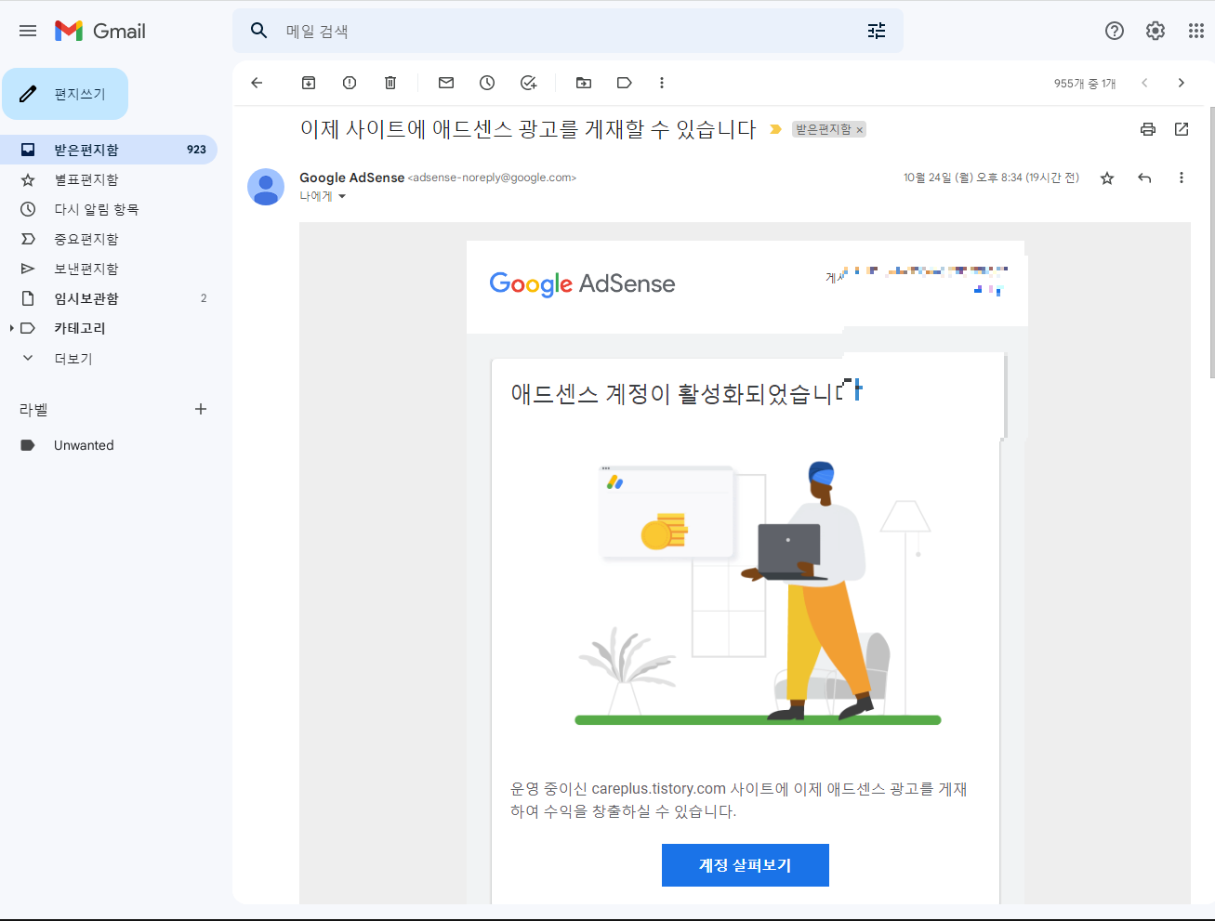The image size is (1215, 921).
Task: Open toolbar more options menu
Action: pos(662,83)
